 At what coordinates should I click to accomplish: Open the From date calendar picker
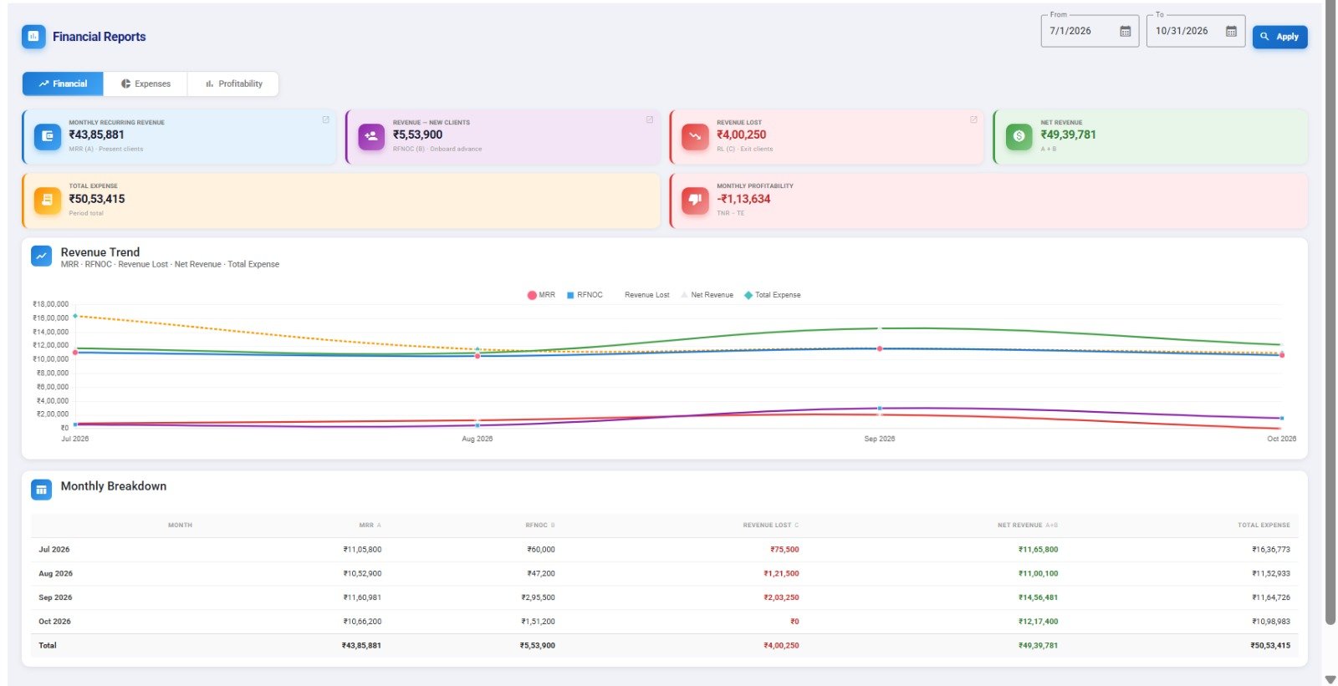click(1126, 32)
